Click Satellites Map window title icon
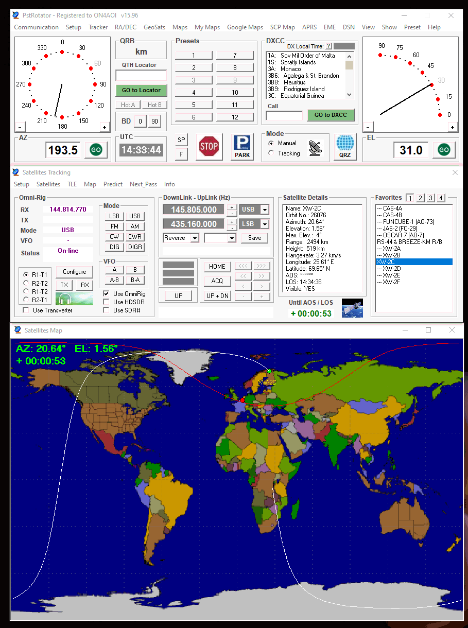Viewport: 468px width, 628px height. click(x=18, y=330)
